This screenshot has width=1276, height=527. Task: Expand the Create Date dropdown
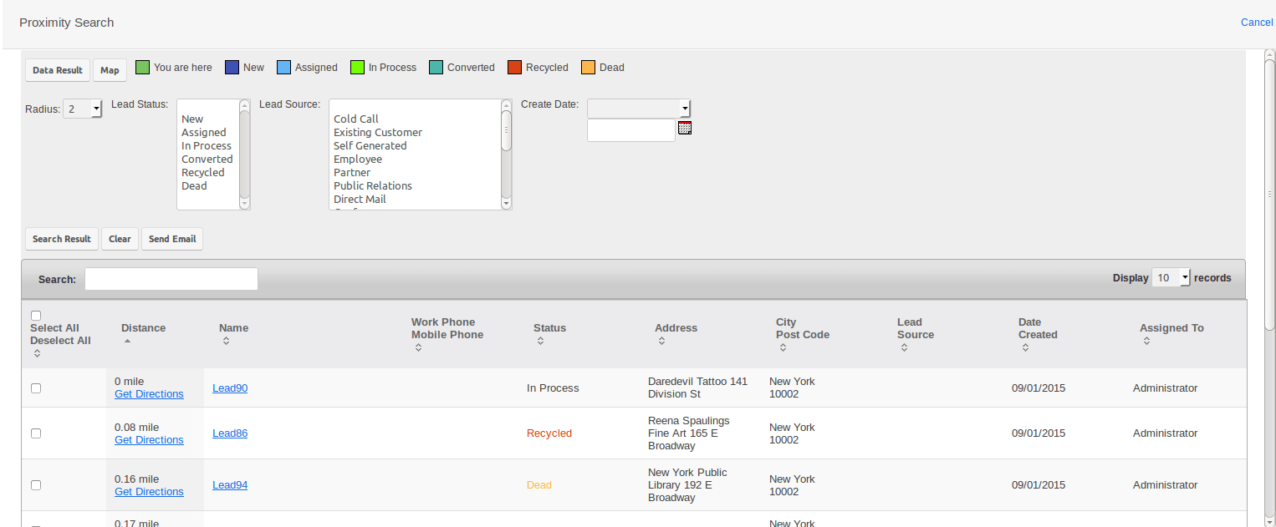638,108
